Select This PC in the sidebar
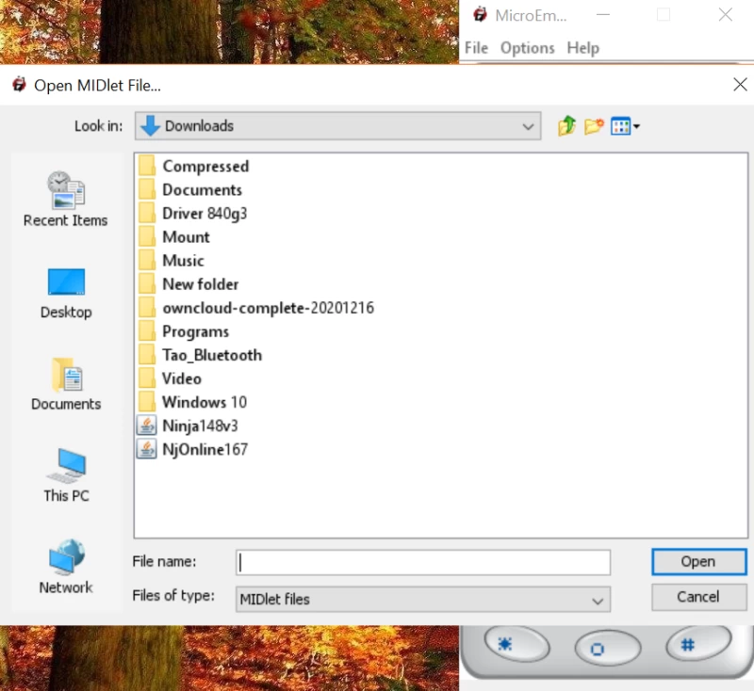754x691 pixels. tap(66, 475)
